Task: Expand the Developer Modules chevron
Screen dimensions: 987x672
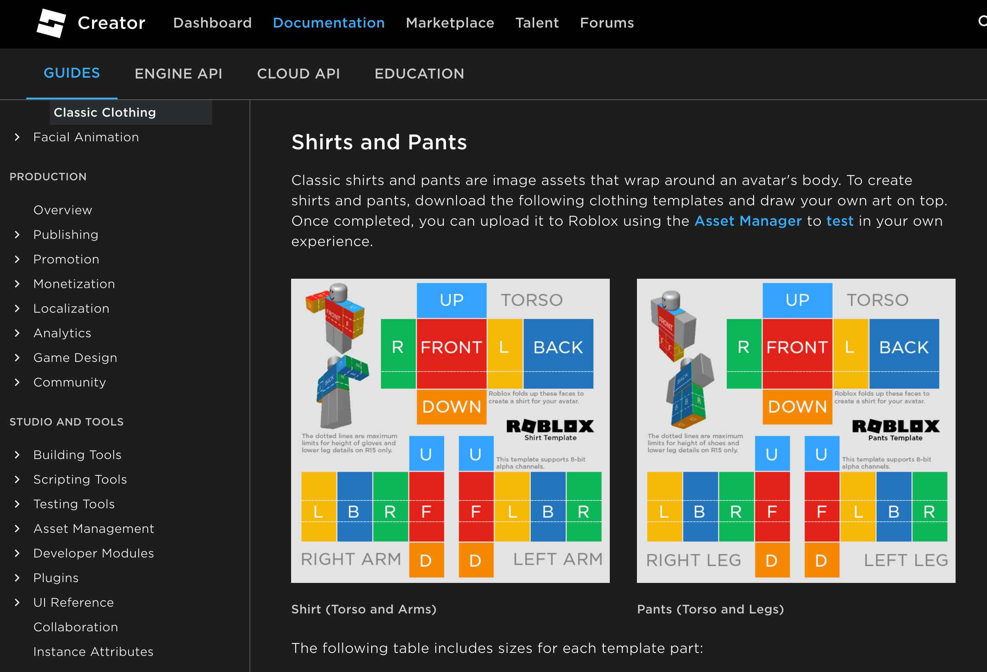Action: [17, 553]
